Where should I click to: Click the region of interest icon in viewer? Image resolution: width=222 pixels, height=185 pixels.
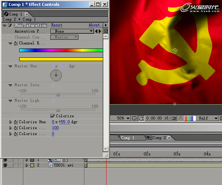[x=141, y=118]
